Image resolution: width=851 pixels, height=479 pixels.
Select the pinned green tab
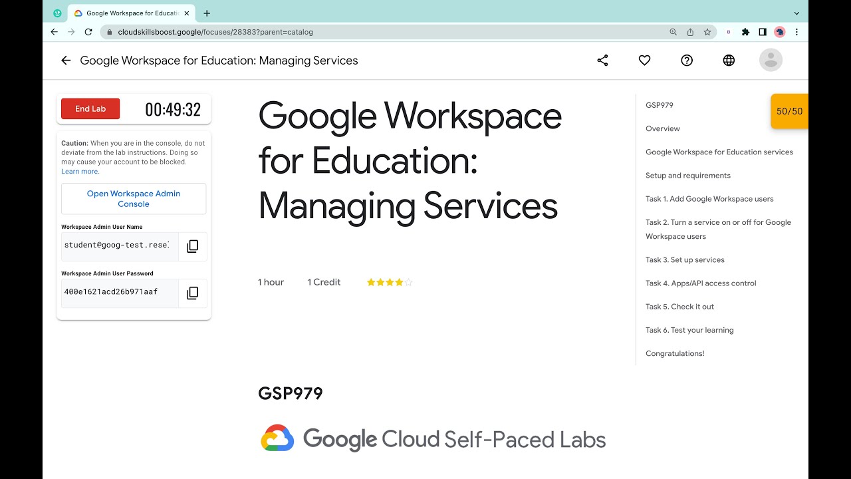pos(57,13)
